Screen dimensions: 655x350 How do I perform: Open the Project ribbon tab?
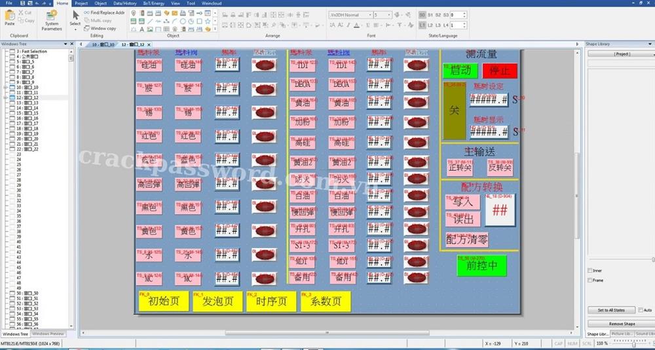coord(81,3)
